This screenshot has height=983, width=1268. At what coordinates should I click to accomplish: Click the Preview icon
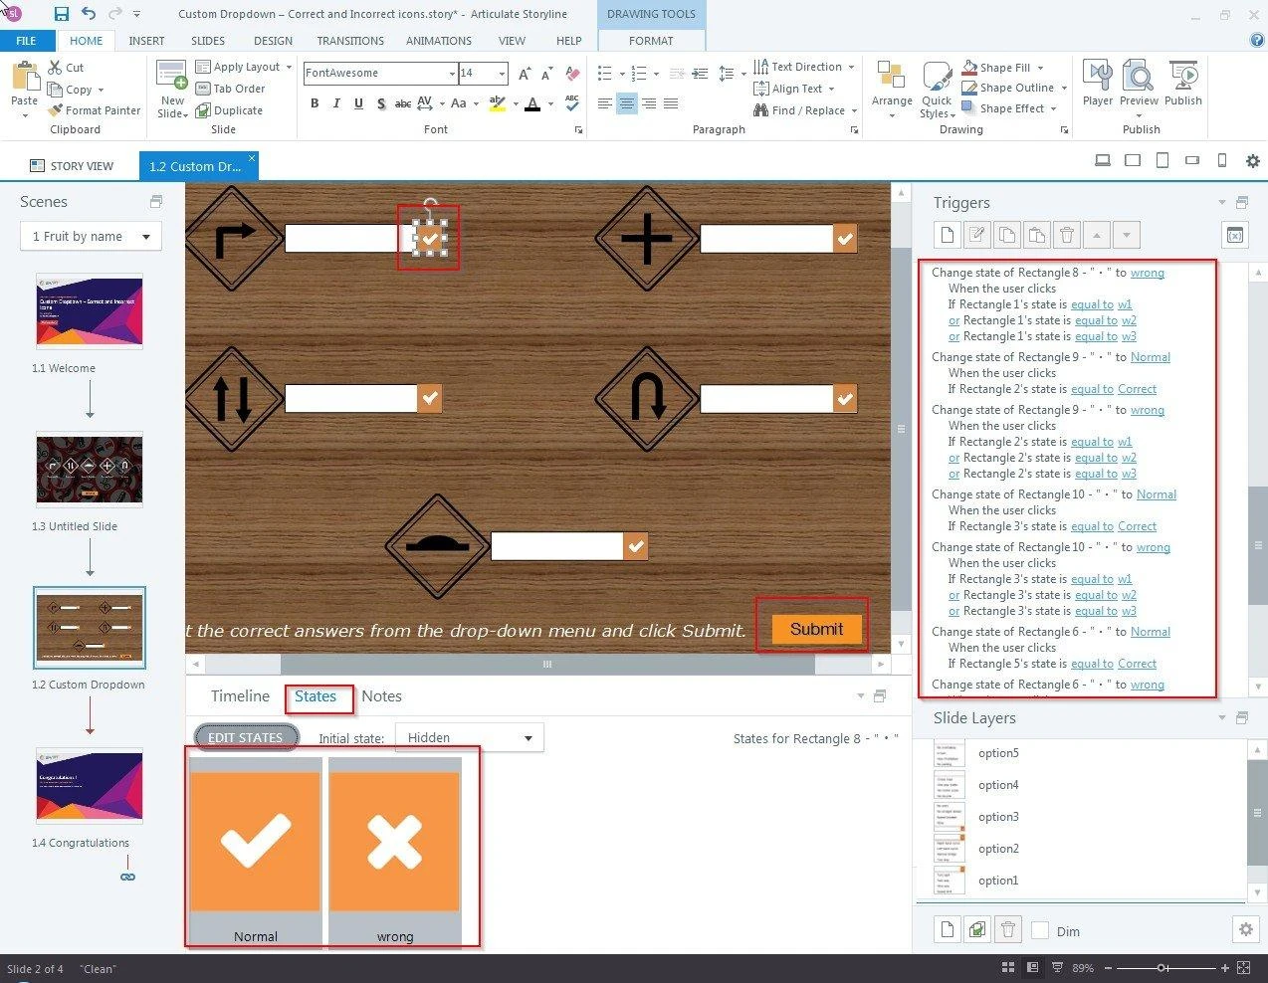(1139, 77)
